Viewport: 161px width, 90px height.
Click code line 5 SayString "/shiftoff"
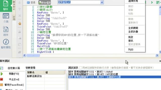tap(52, 18)
